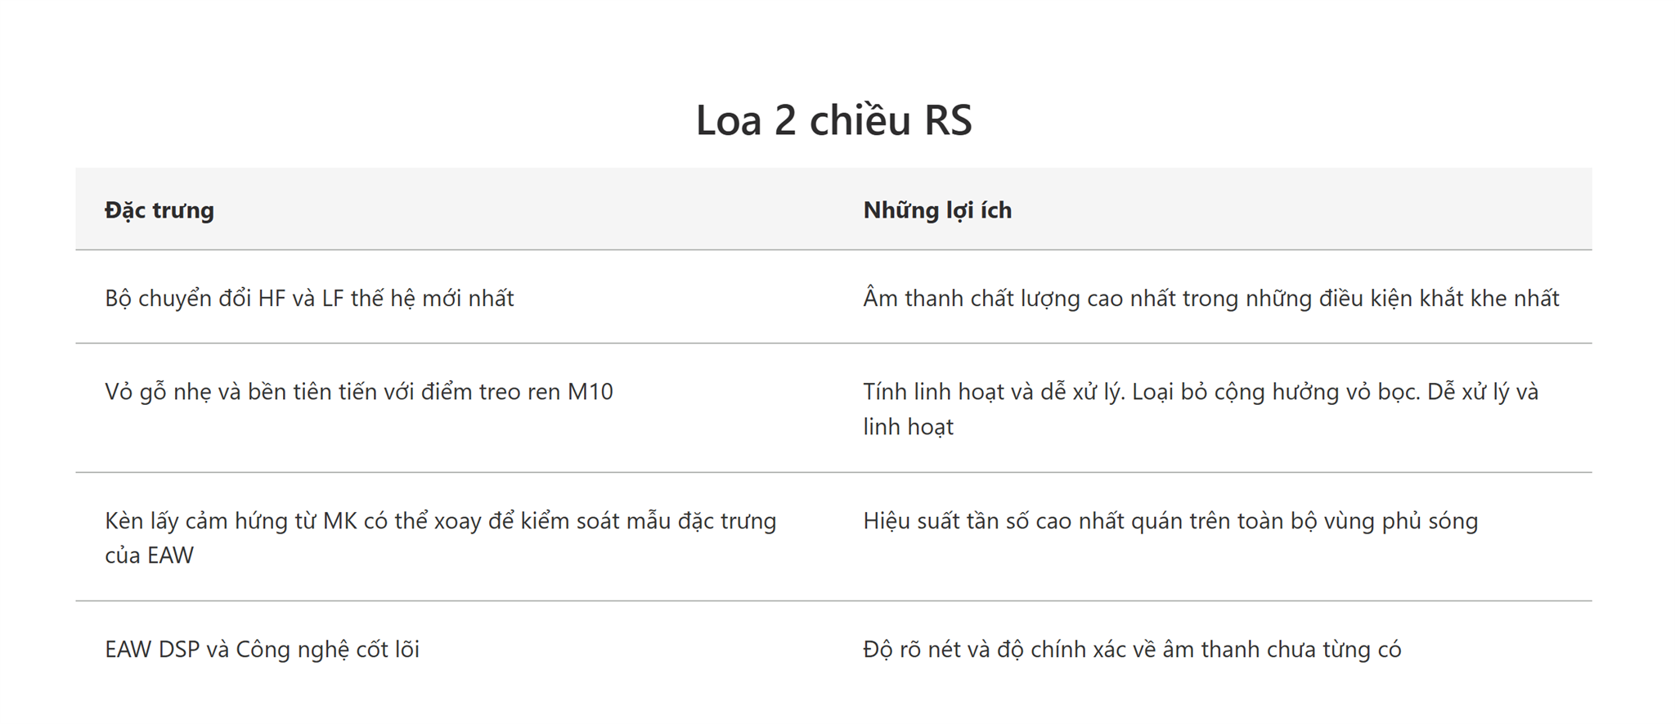
Task: Click the word "DSP" in the last row
Action: point(179,650)
